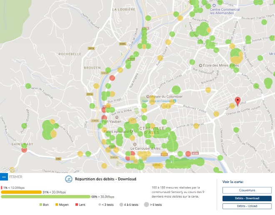The width and height of the screenshot is (275, 215).
Task: Click the École des Mines d'Alès icon
Action: pos(200,65)
